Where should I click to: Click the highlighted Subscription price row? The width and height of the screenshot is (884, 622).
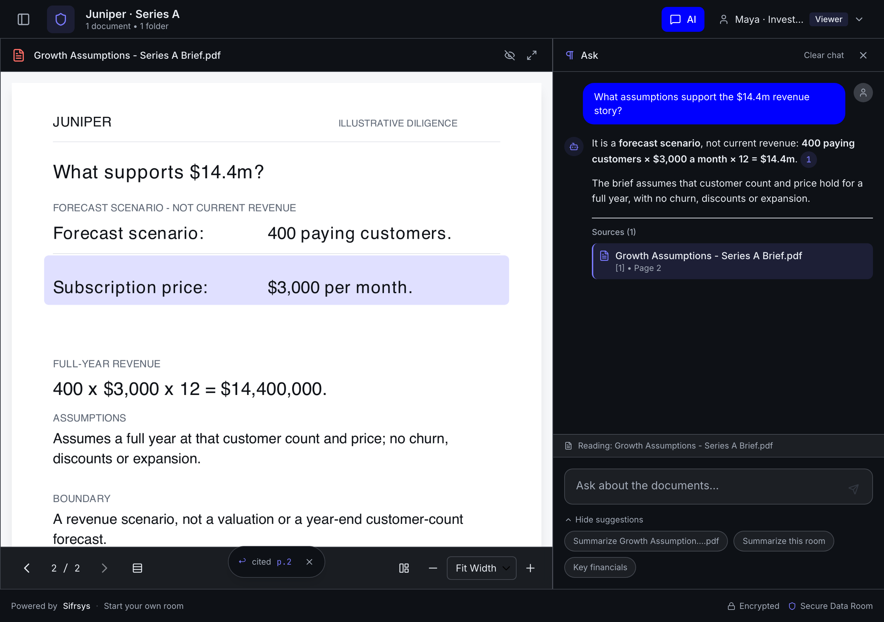277,280
